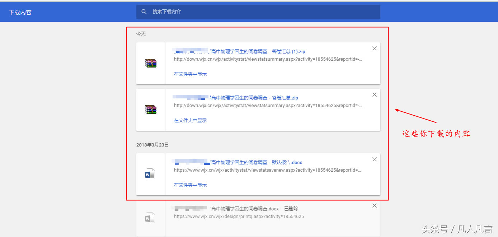The width and height of the screenshot is (498, 237).
Task: Open the 默认报告.docx file name link
Action: [x=256, y=162]
